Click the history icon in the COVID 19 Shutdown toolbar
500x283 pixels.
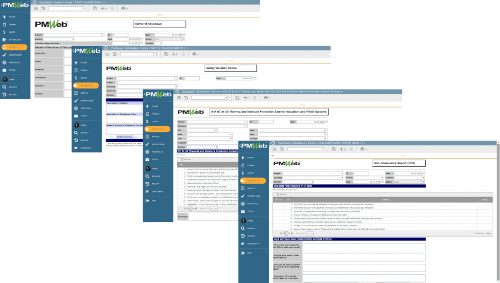[43, 8]
